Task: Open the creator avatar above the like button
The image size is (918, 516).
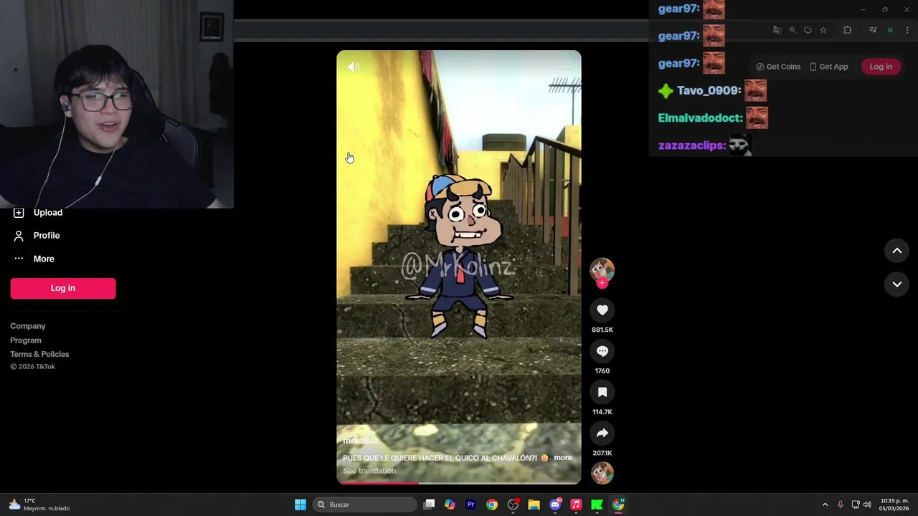Action: tap(602, 269)
